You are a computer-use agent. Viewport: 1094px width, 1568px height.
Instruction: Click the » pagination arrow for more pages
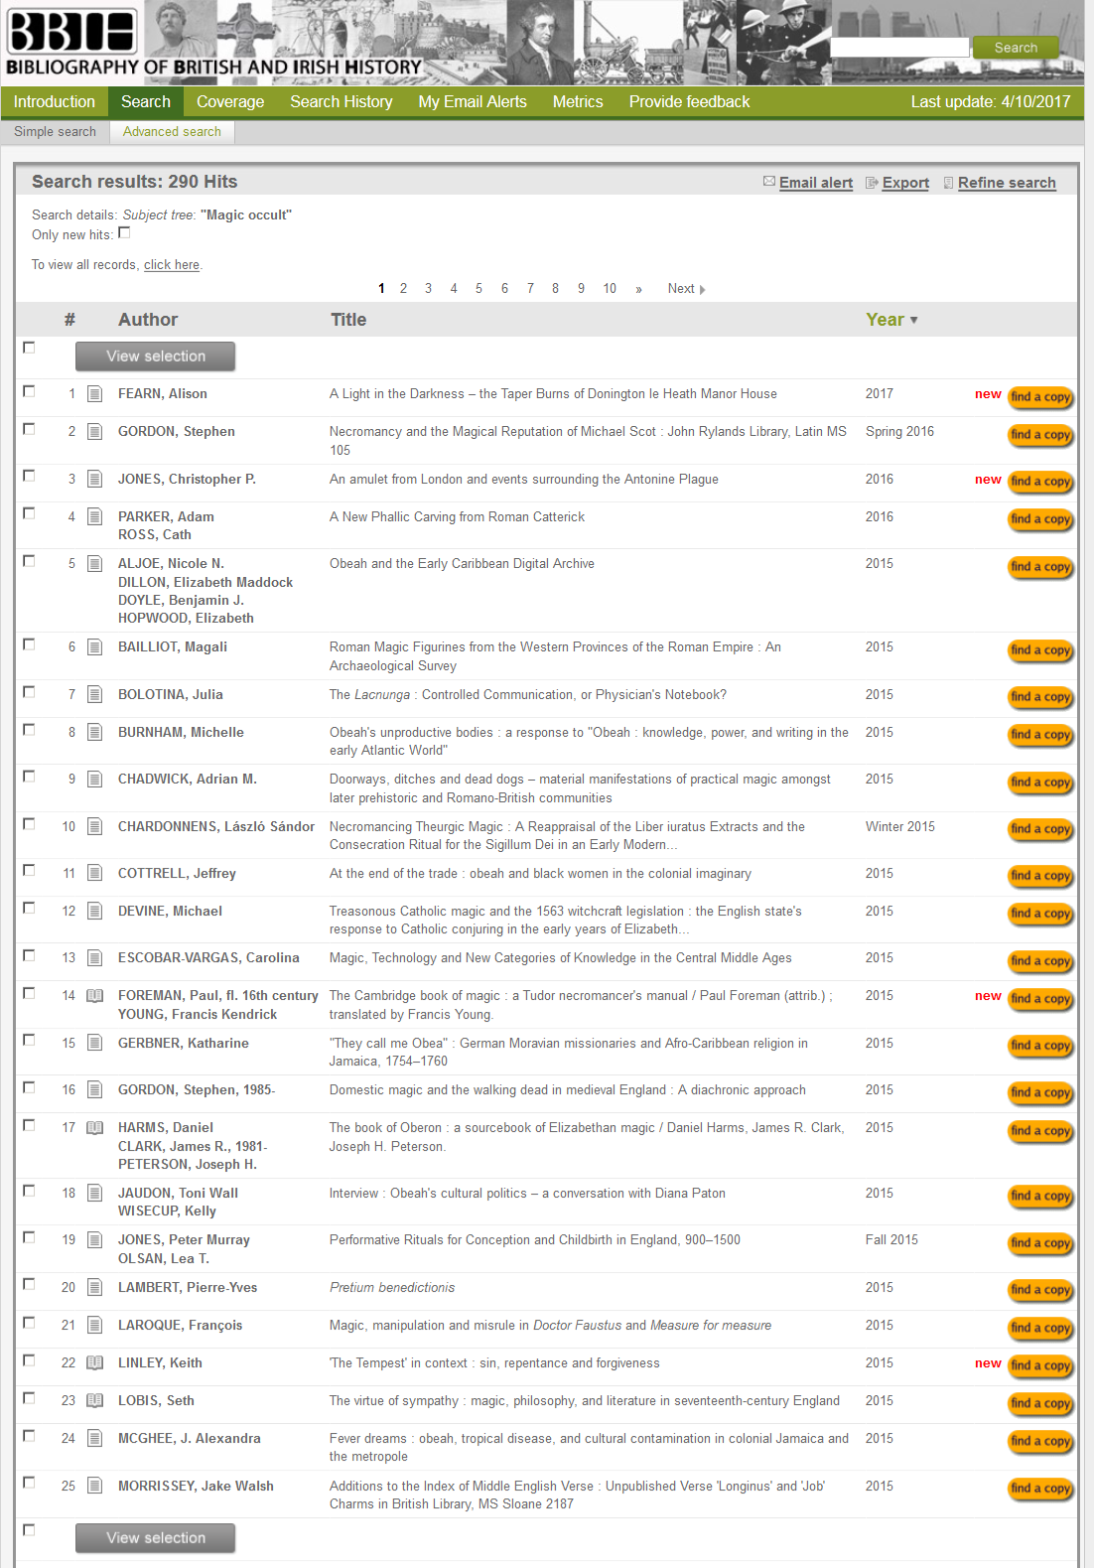coord(638,289)
